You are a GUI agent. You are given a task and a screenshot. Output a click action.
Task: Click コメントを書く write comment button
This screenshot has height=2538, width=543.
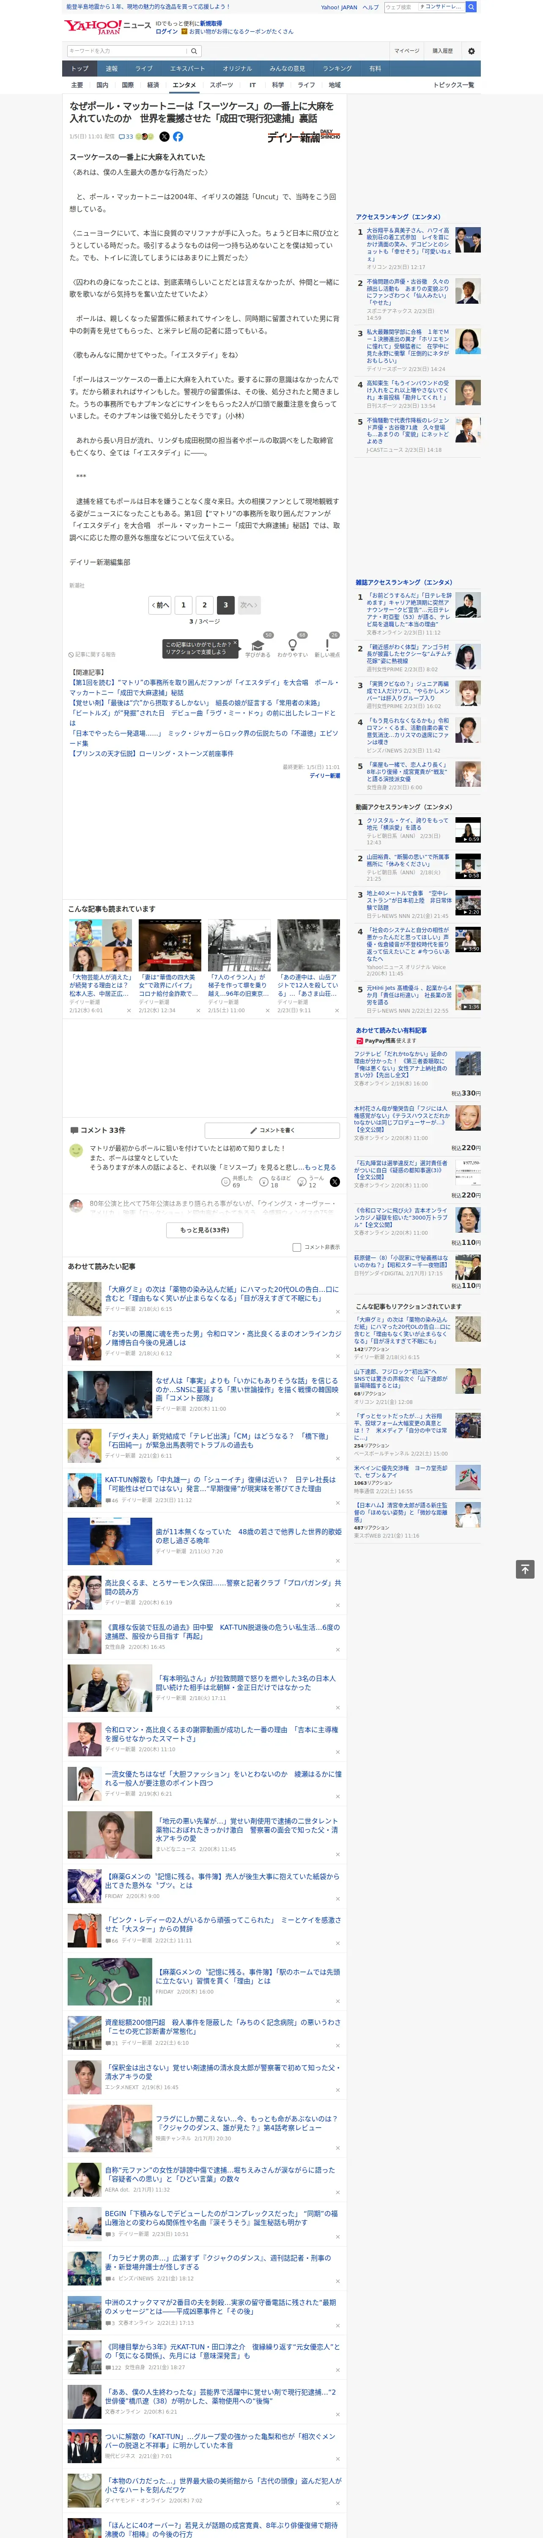coord(272,1130)
